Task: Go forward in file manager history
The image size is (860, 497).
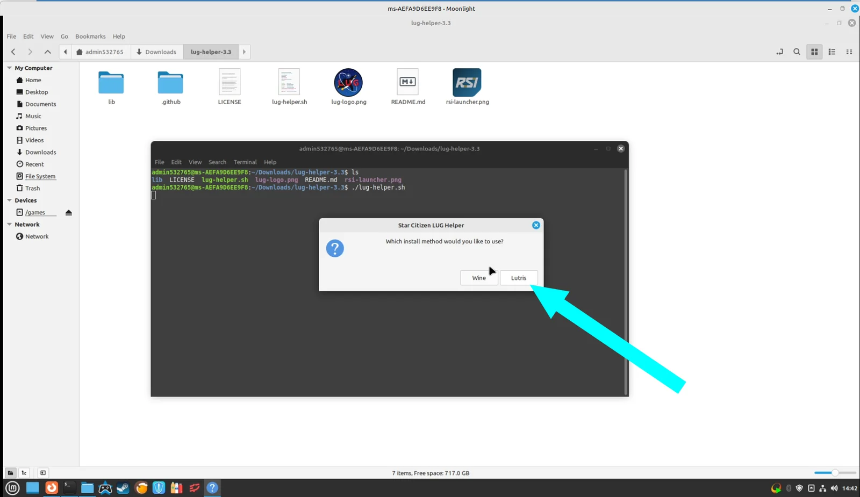Action: [30, 52]
